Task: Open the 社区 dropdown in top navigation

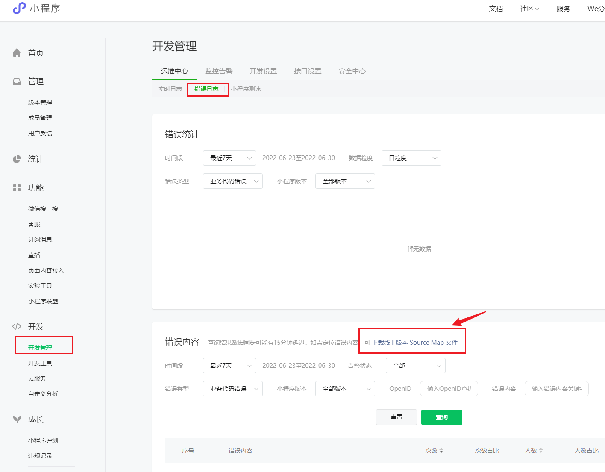Action: tap(529, 9)
